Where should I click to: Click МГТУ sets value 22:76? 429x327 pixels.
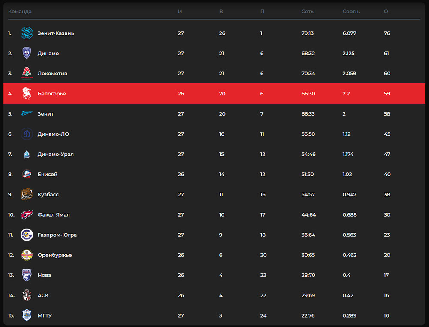point(308,315)
